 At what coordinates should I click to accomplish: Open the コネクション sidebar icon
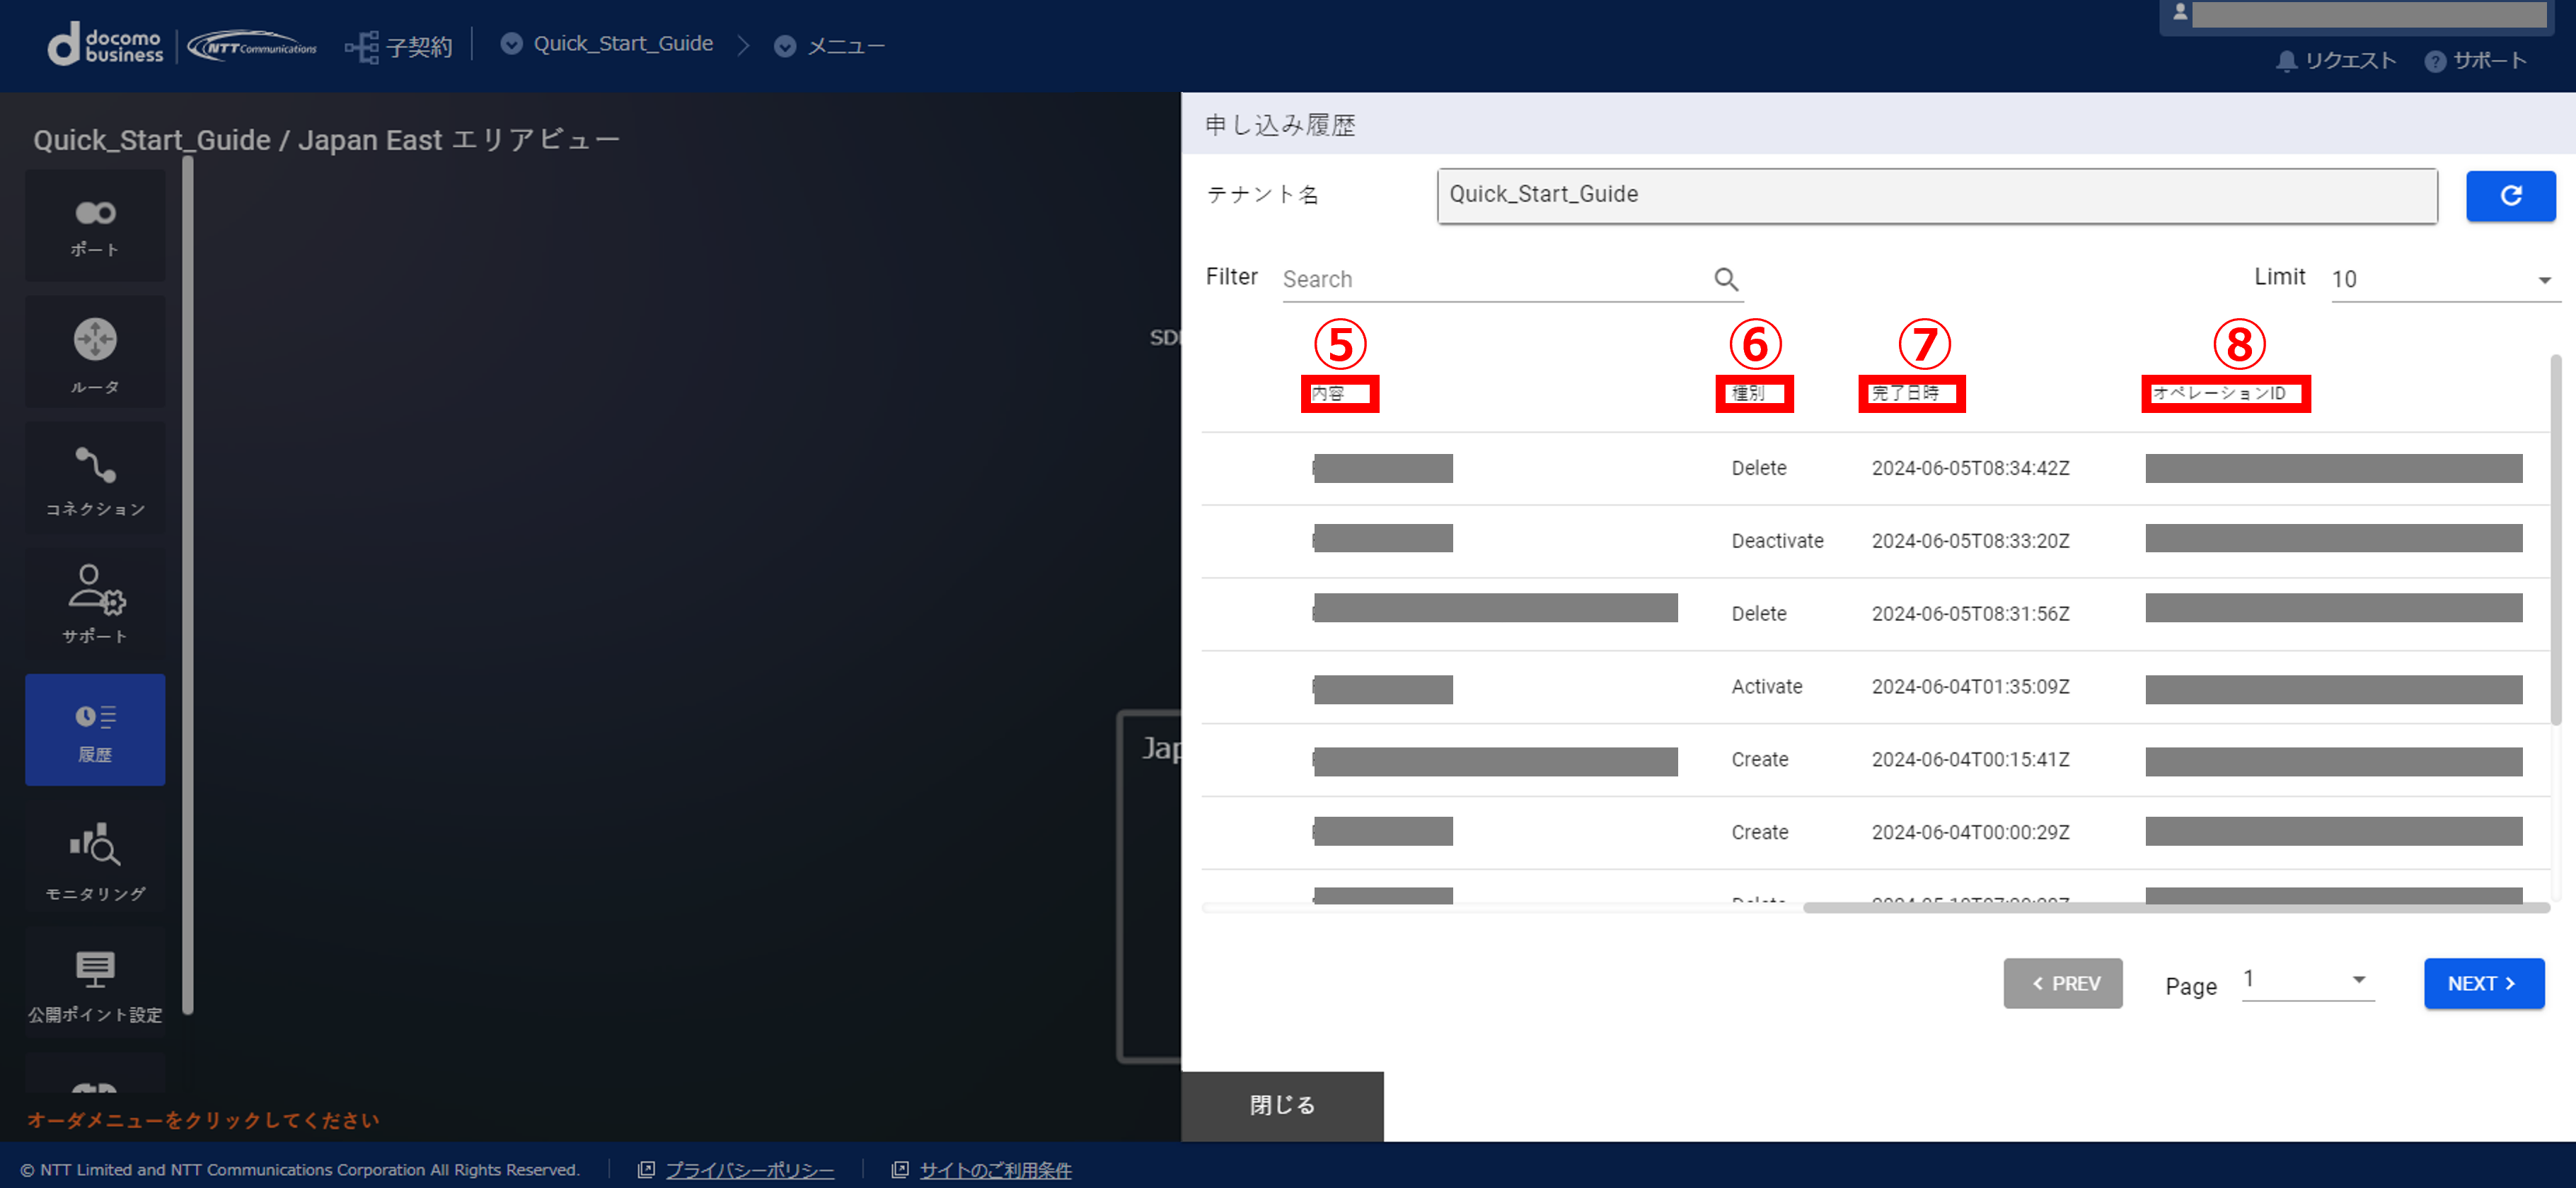95,477
